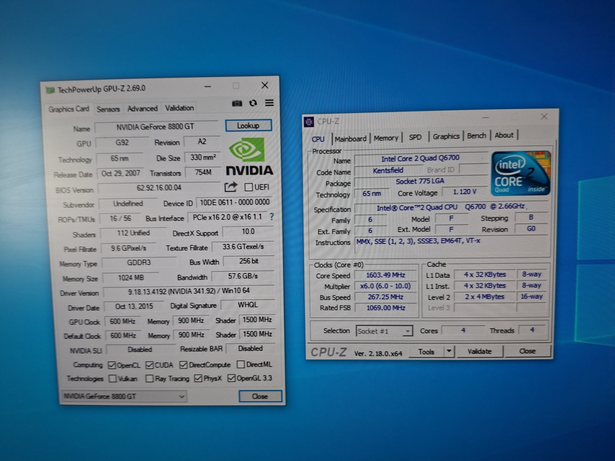The height and width of the screenshot is (461, 615).
Task: Close the CPU-Z window with the X
Action: point(544,117)
